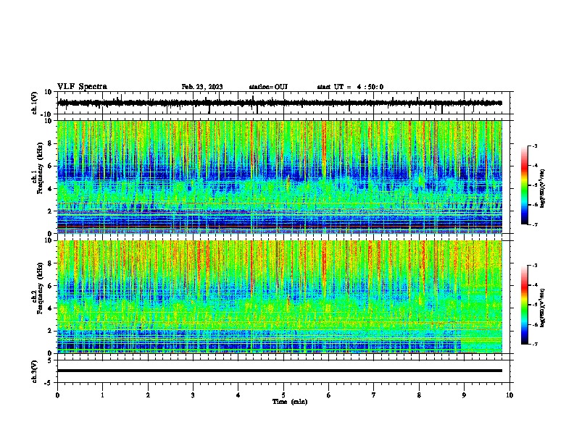Click time axis tick label "3"
Viewport: 574px width, 443px height.
pos(193,395)
